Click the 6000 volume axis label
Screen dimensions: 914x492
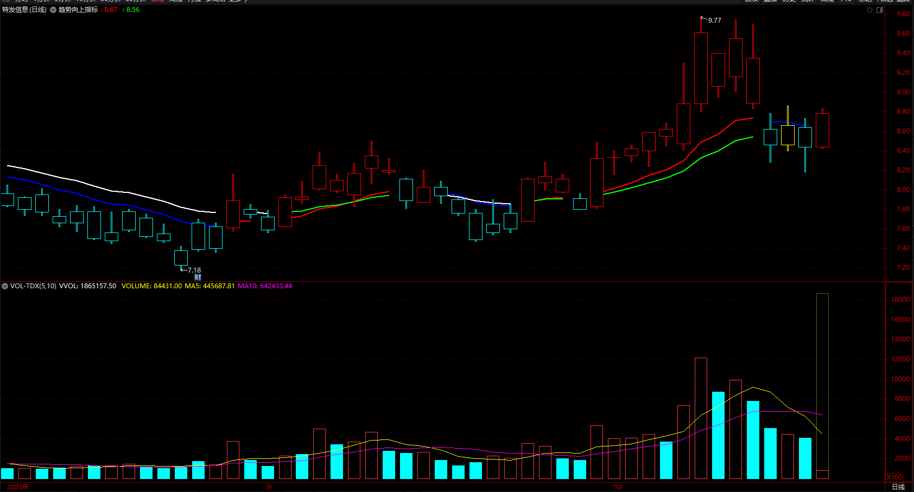pos(902,419)
